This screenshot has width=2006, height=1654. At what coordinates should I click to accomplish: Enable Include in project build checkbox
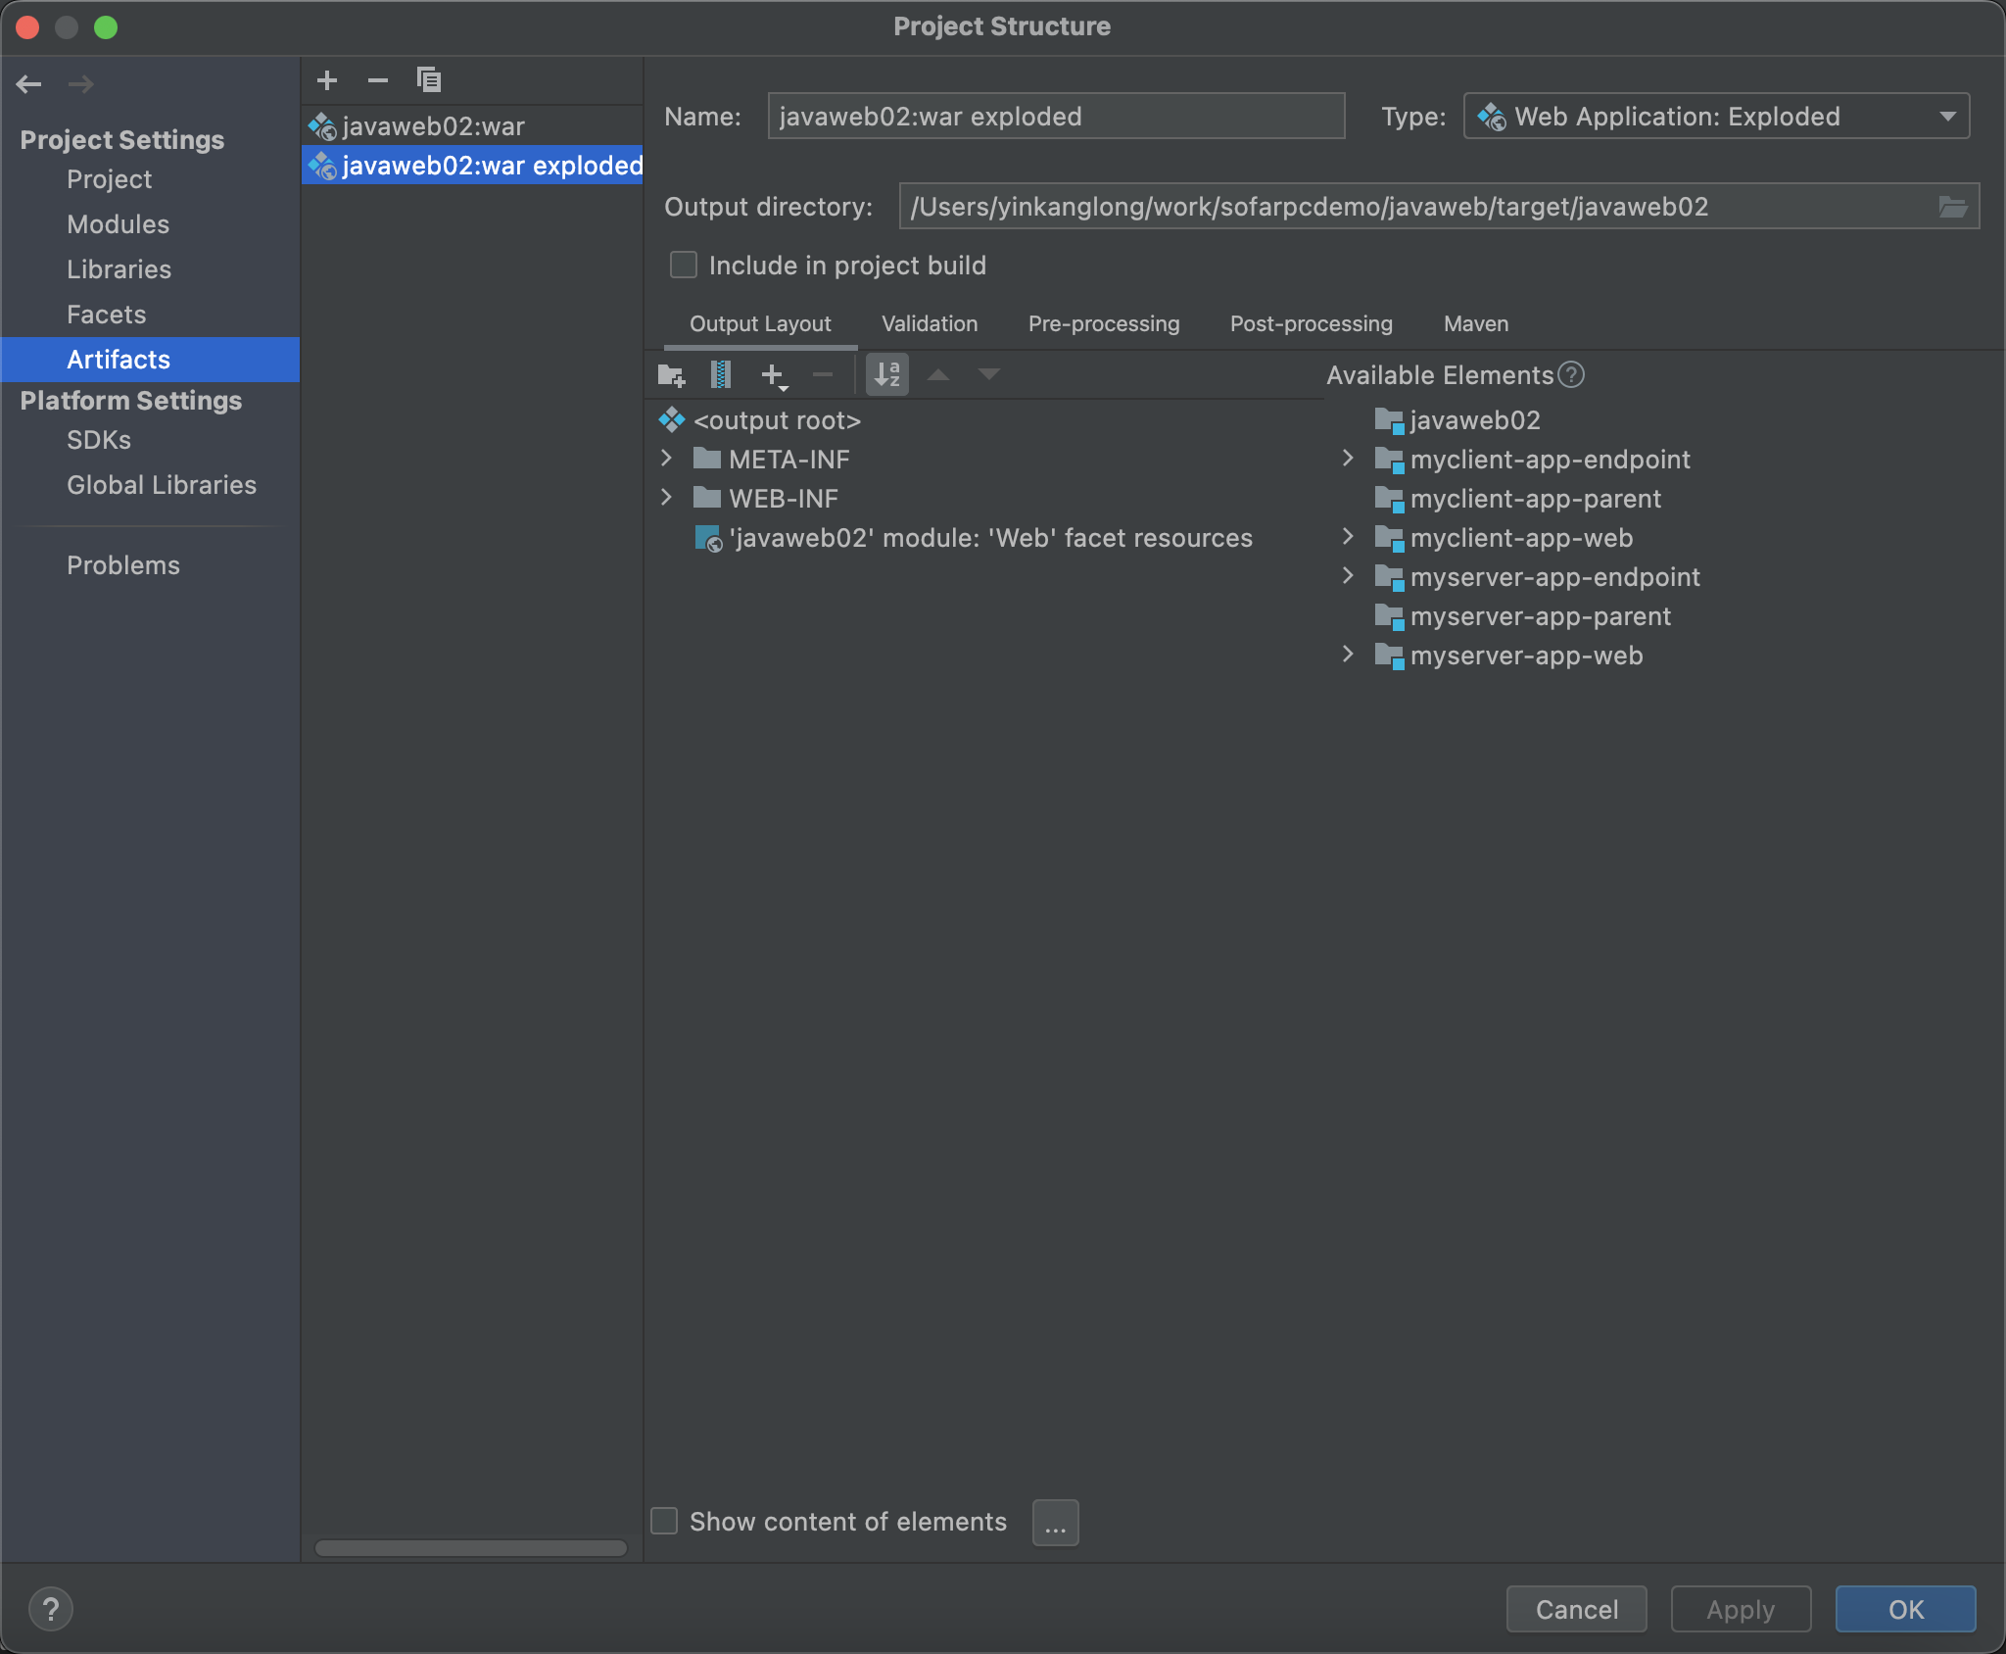(684, 266)
